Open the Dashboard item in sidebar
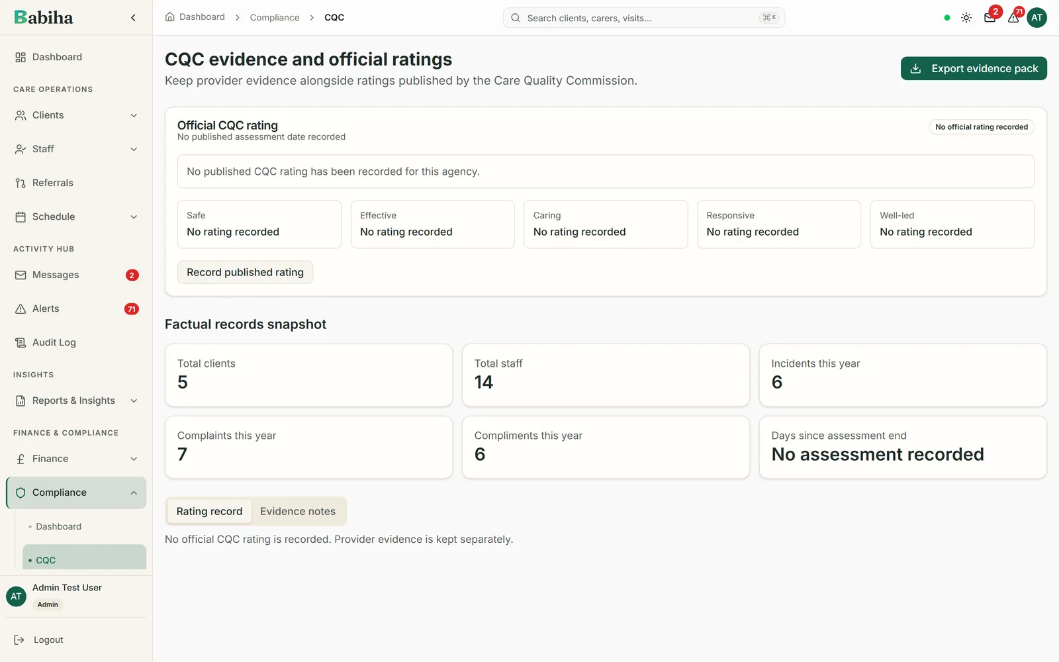This screenshot has width=1059, height=662. coord(76,58)
